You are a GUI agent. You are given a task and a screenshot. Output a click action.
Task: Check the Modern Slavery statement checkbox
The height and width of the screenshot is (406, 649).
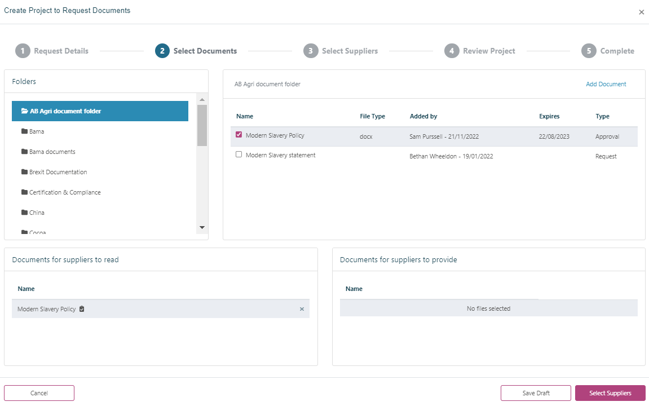[x=239, y=155]
